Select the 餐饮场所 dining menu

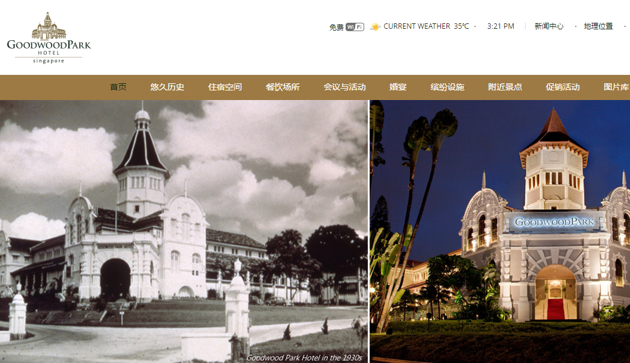[283, 87]
